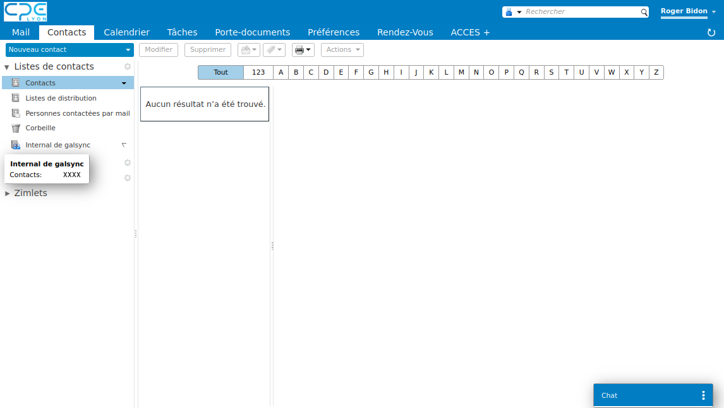
Task: Click the Internal de galsync icon
Action: (x=16, y=145)
